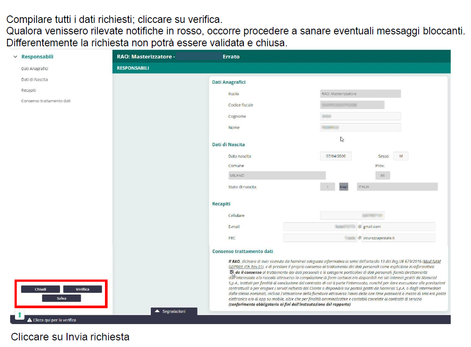Screen dimensions: 471x347
Task: Click the Segnalazioni up-arrow icon
Action: (157, 311)
